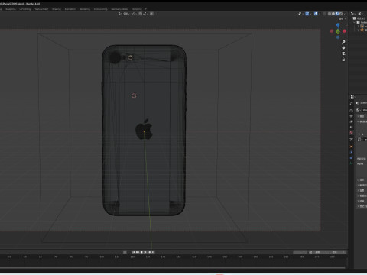Open the Scripting workspace tab
Viewport: 367px width, 275px height.
pos(137,9)
